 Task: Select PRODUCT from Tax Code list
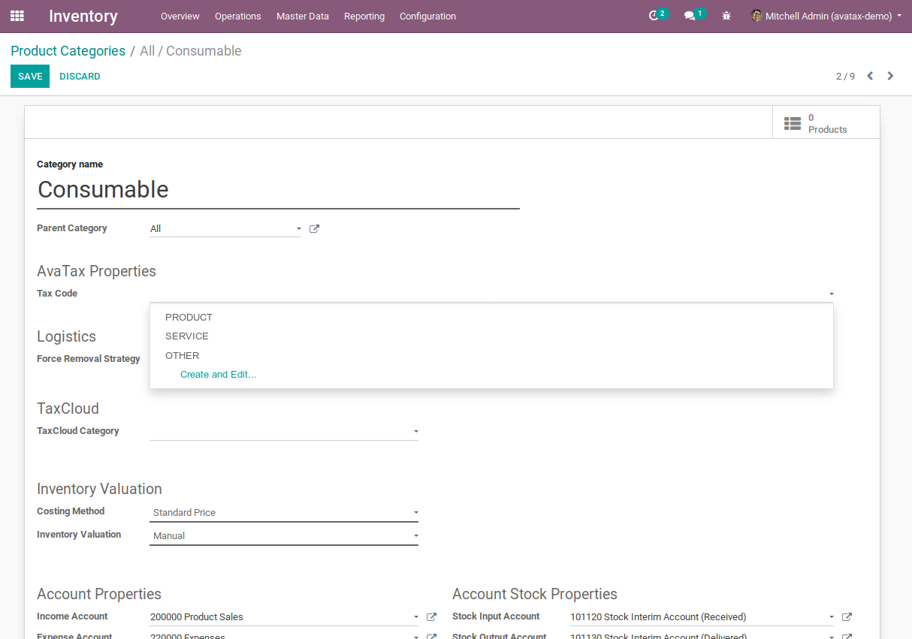[x=189, y=318]
